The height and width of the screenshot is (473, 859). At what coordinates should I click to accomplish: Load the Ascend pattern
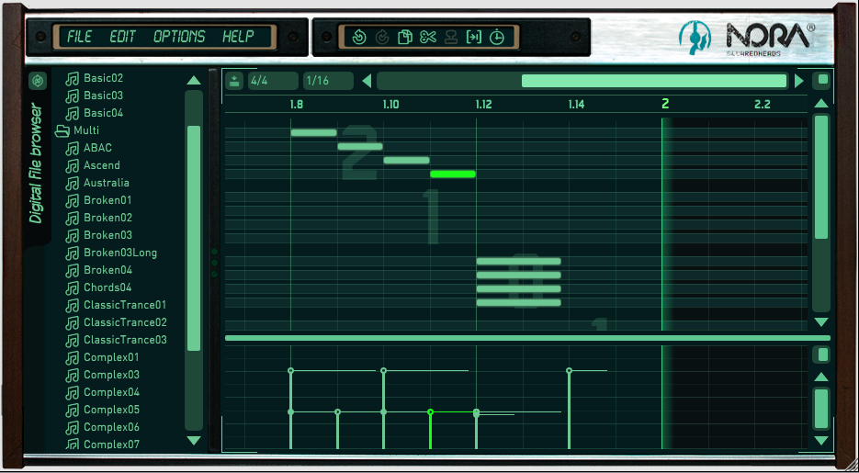[x=101, y=165]
